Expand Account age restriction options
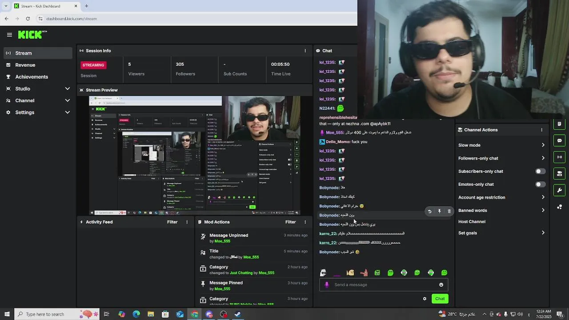The height and width of the screenshot is (320, 569). [543, 197]
